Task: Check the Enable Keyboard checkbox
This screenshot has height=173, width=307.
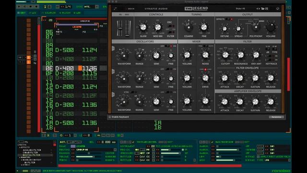Action: [x=110, y=117]
